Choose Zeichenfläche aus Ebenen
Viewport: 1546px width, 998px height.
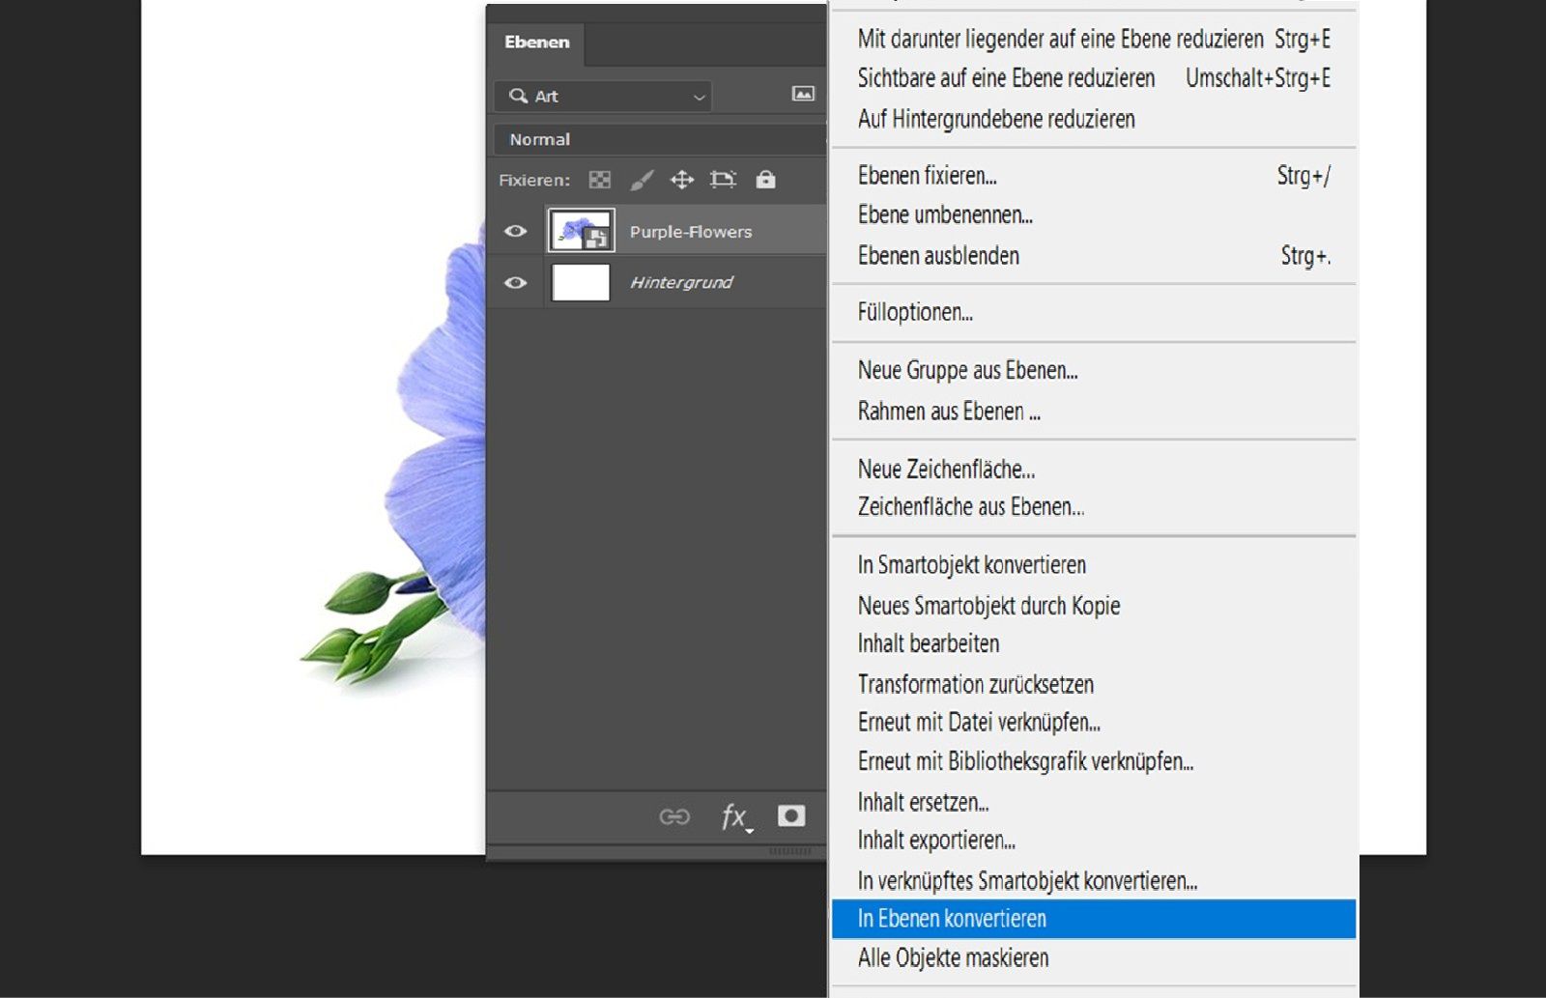pos(1094,507)
